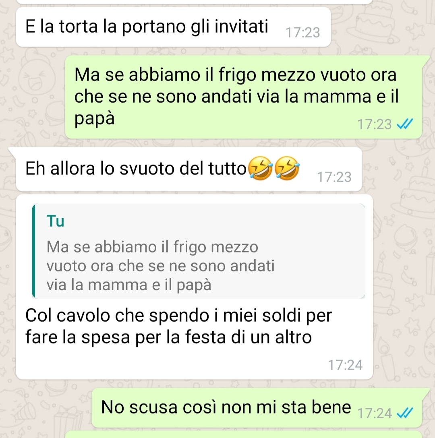Tap 17:23 timestamp on torta message
Image resolution: width=435 pixels, height=438 pixels.
[303, 32]
